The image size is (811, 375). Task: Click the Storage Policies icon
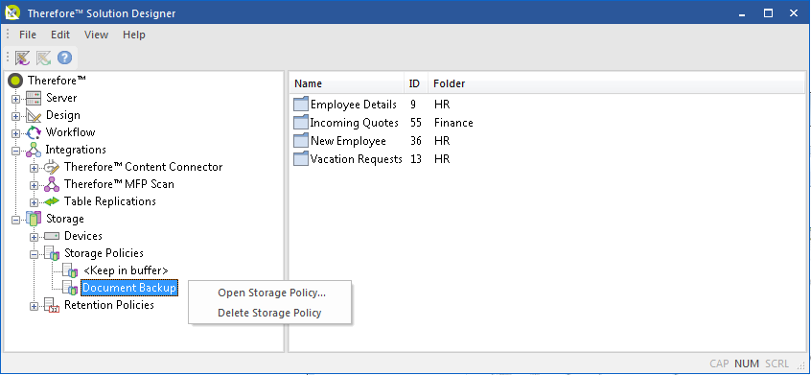(x=52, y=253)
